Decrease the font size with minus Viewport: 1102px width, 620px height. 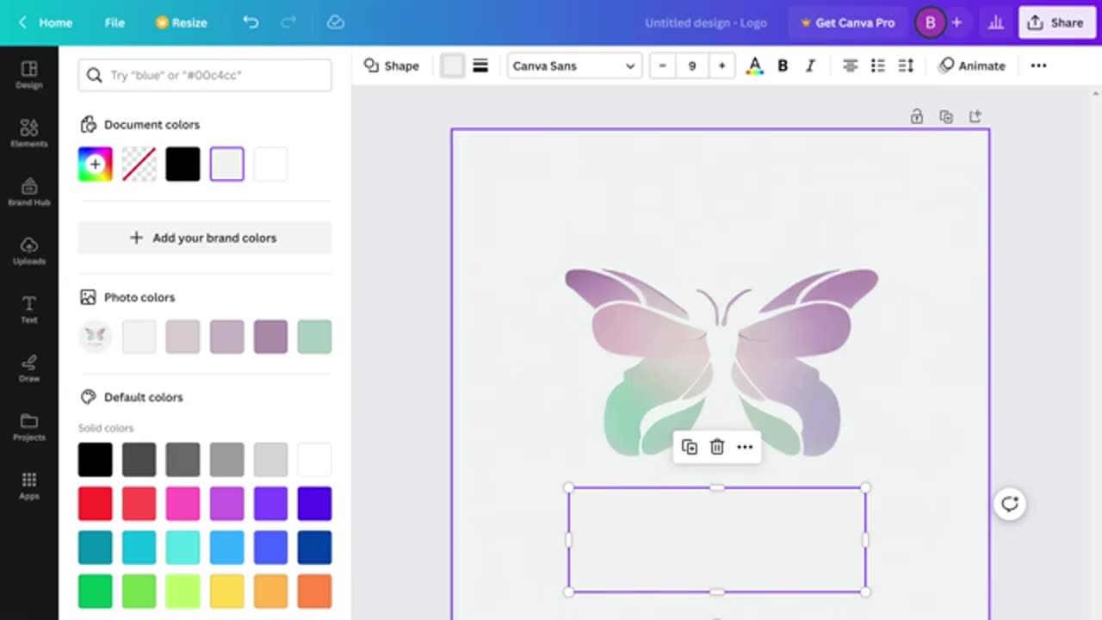(662, 65)
